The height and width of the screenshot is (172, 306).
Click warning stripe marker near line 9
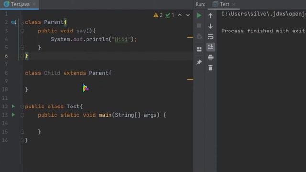pos(190,79)
